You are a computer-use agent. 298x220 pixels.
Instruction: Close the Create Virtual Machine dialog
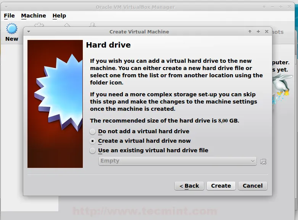266,32
